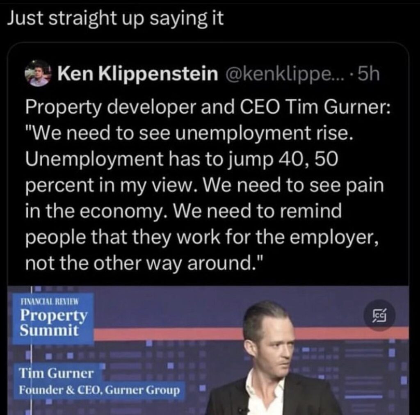Click the "Just straight up saying it" caption
This screenshot has height=415, width=420.
pyautogui.click(x=116, y=20)
